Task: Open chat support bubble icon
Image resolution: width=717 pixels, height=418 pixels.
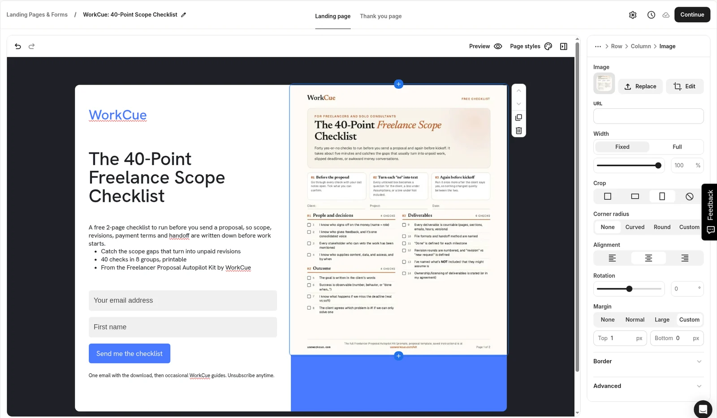Action: [x=703, y=409]
